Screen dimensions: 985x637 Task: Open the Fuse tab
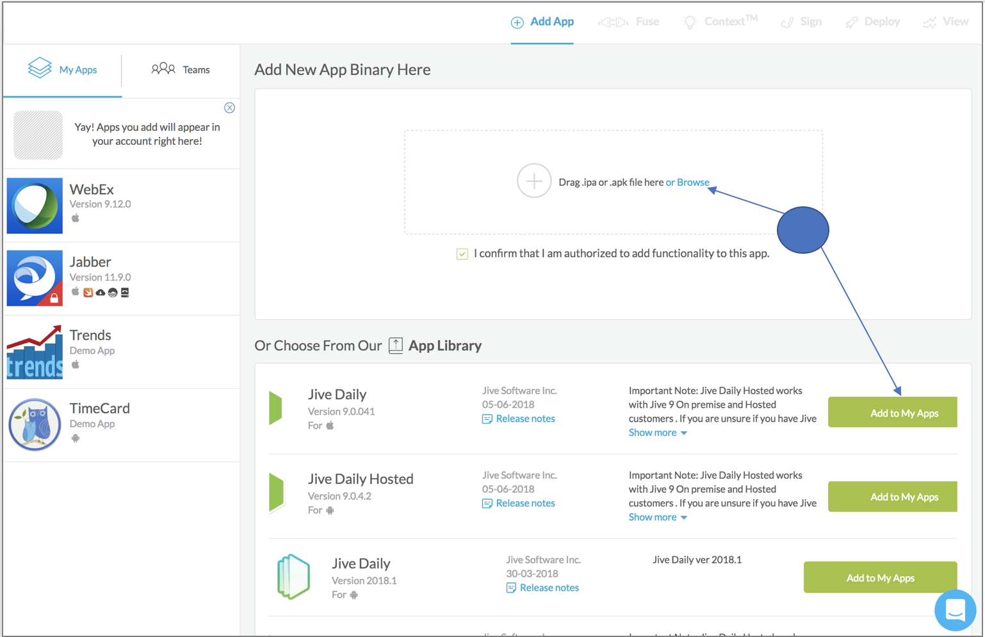[x=628, y=22]
